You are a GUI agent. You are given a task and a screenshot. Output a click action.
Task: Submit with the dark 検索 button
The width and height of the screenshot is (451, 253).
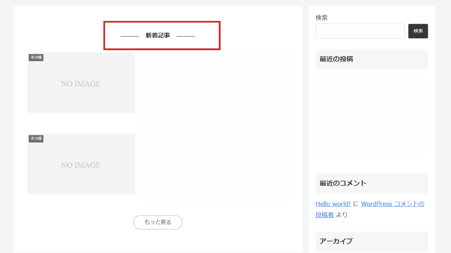coord(418,31)
